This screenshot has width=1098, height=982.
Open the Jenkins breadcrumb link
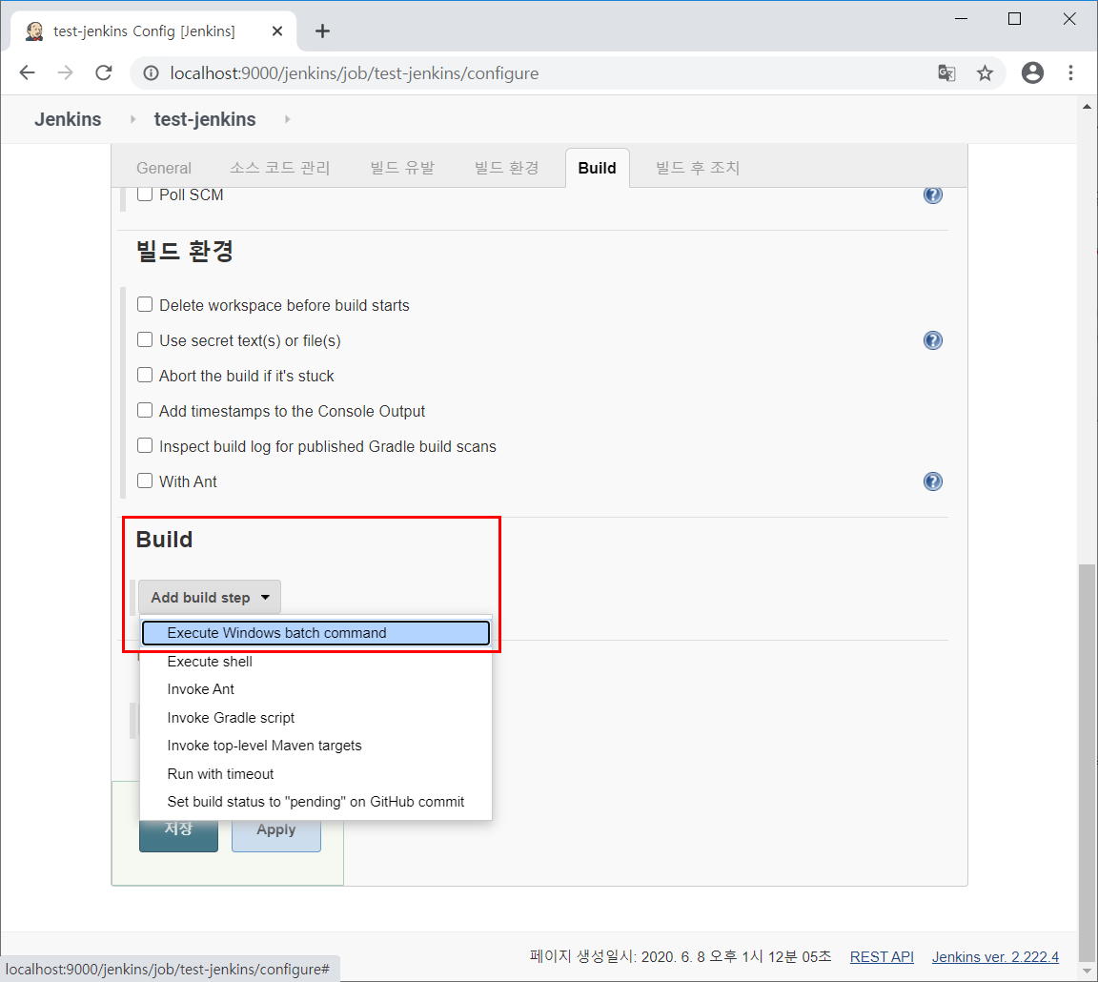[68, 119]
